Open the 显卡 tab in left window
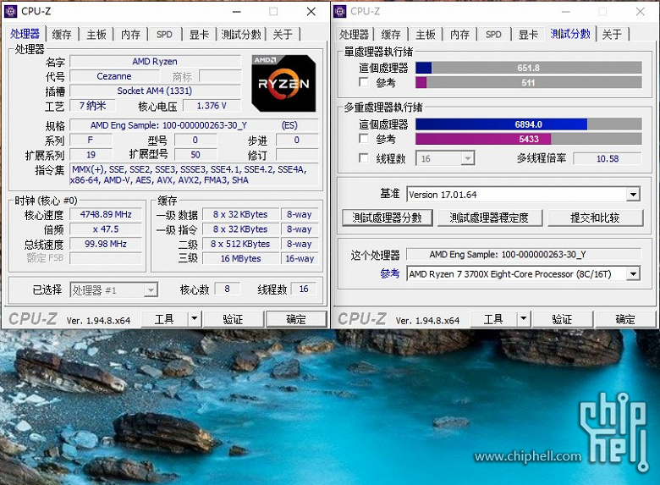This screenshot has width=660, height=485. [199, 34]
